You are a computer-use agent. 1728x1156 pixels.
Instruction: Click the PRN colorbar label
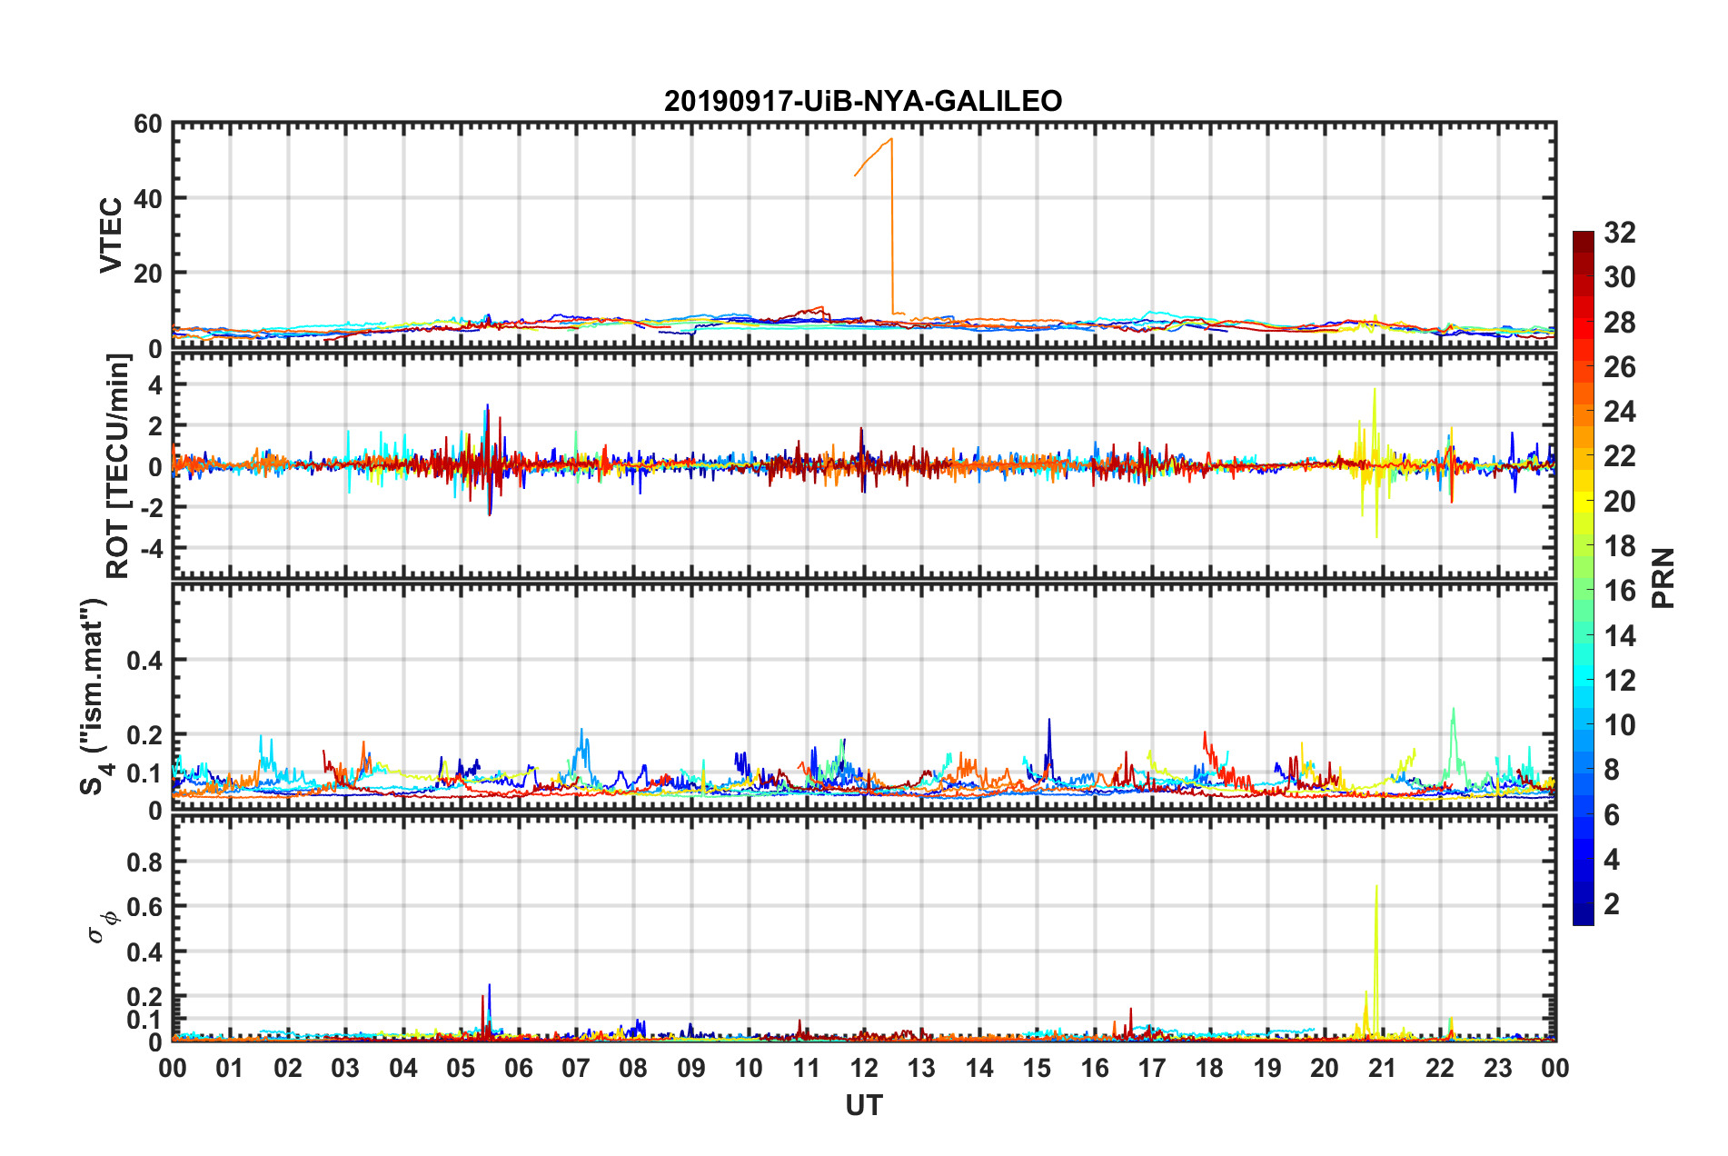(1663, 578)
